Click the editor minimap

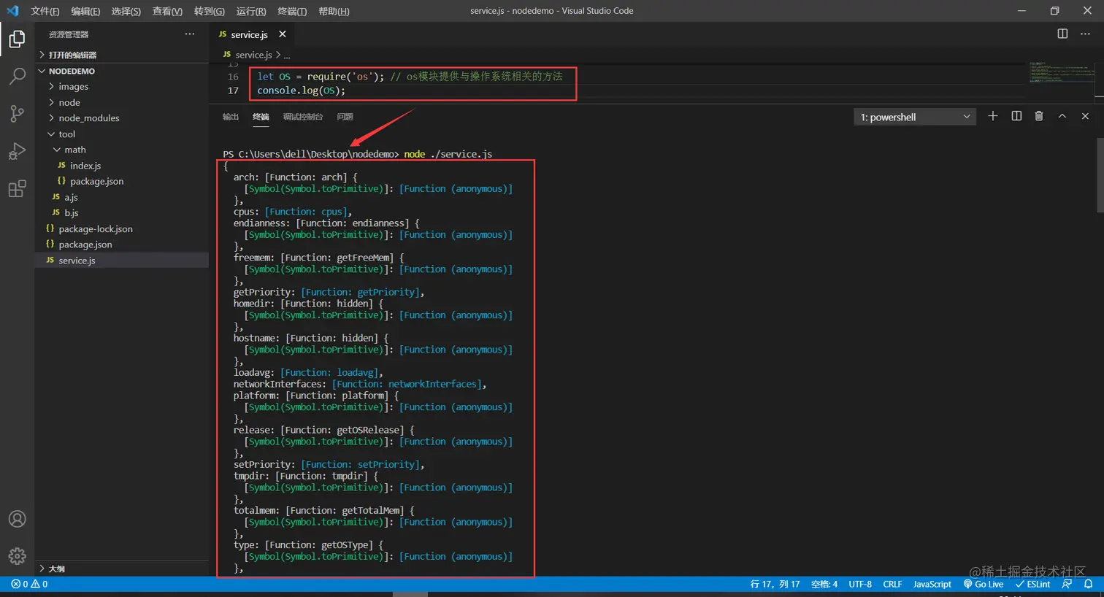(1062, 72)
